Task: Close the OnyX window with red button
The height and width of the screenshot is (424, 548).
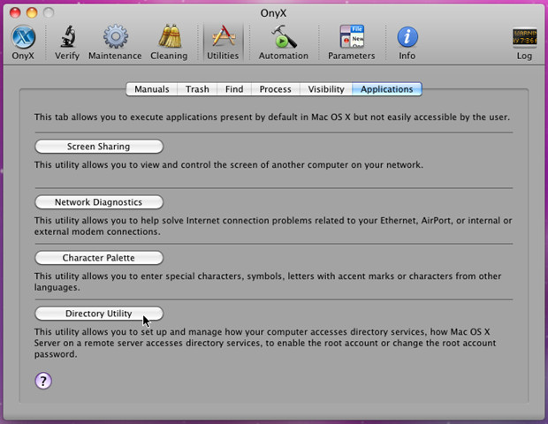Action: tap(15, 12)
